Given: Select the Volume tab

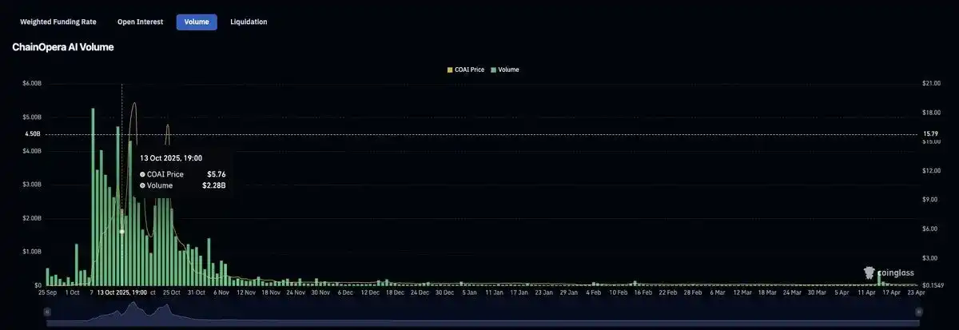Looking at the screenshot, I should click(x=197, y=22).
